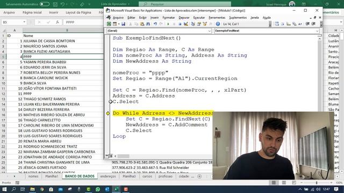Click the Paste icon in VBA toolbar
This screenshot has height=193, width=344.
coord(142,24)
